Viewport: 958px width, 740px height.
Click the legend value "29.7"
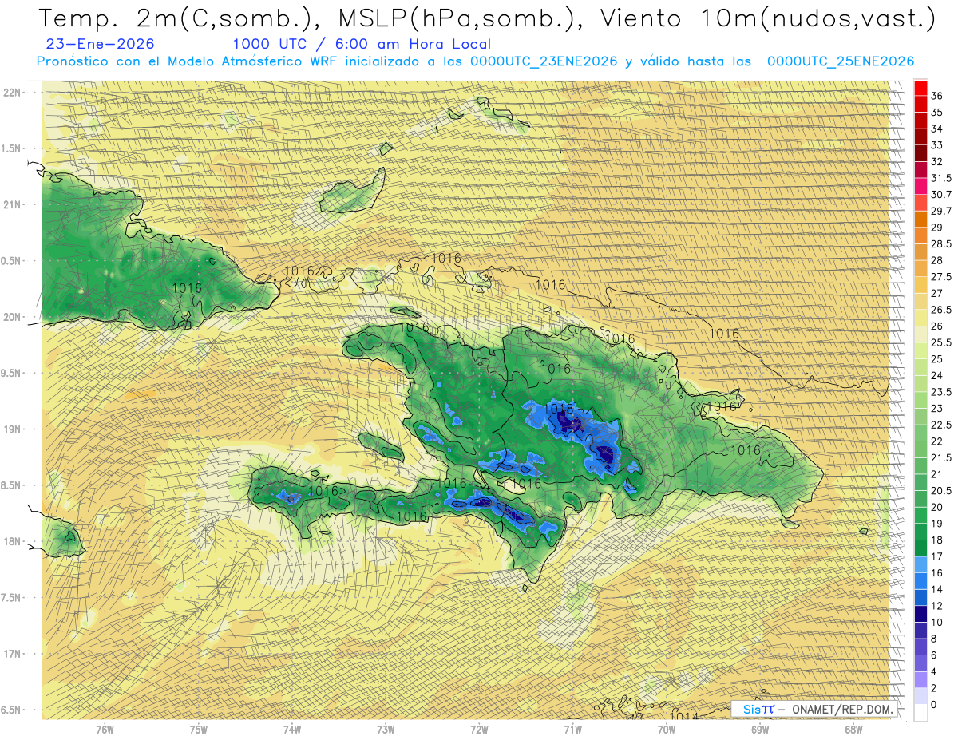click(x=941, y=211)
